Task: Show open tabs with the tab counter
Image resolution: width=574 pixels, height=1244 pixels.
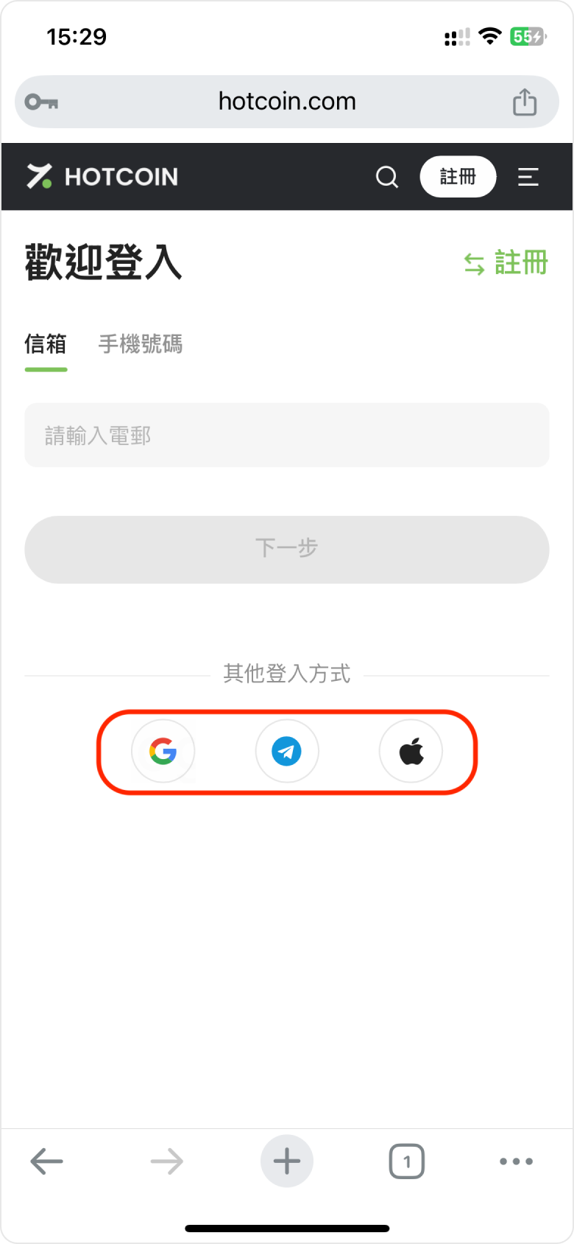Action: [x=406, y=1161]
